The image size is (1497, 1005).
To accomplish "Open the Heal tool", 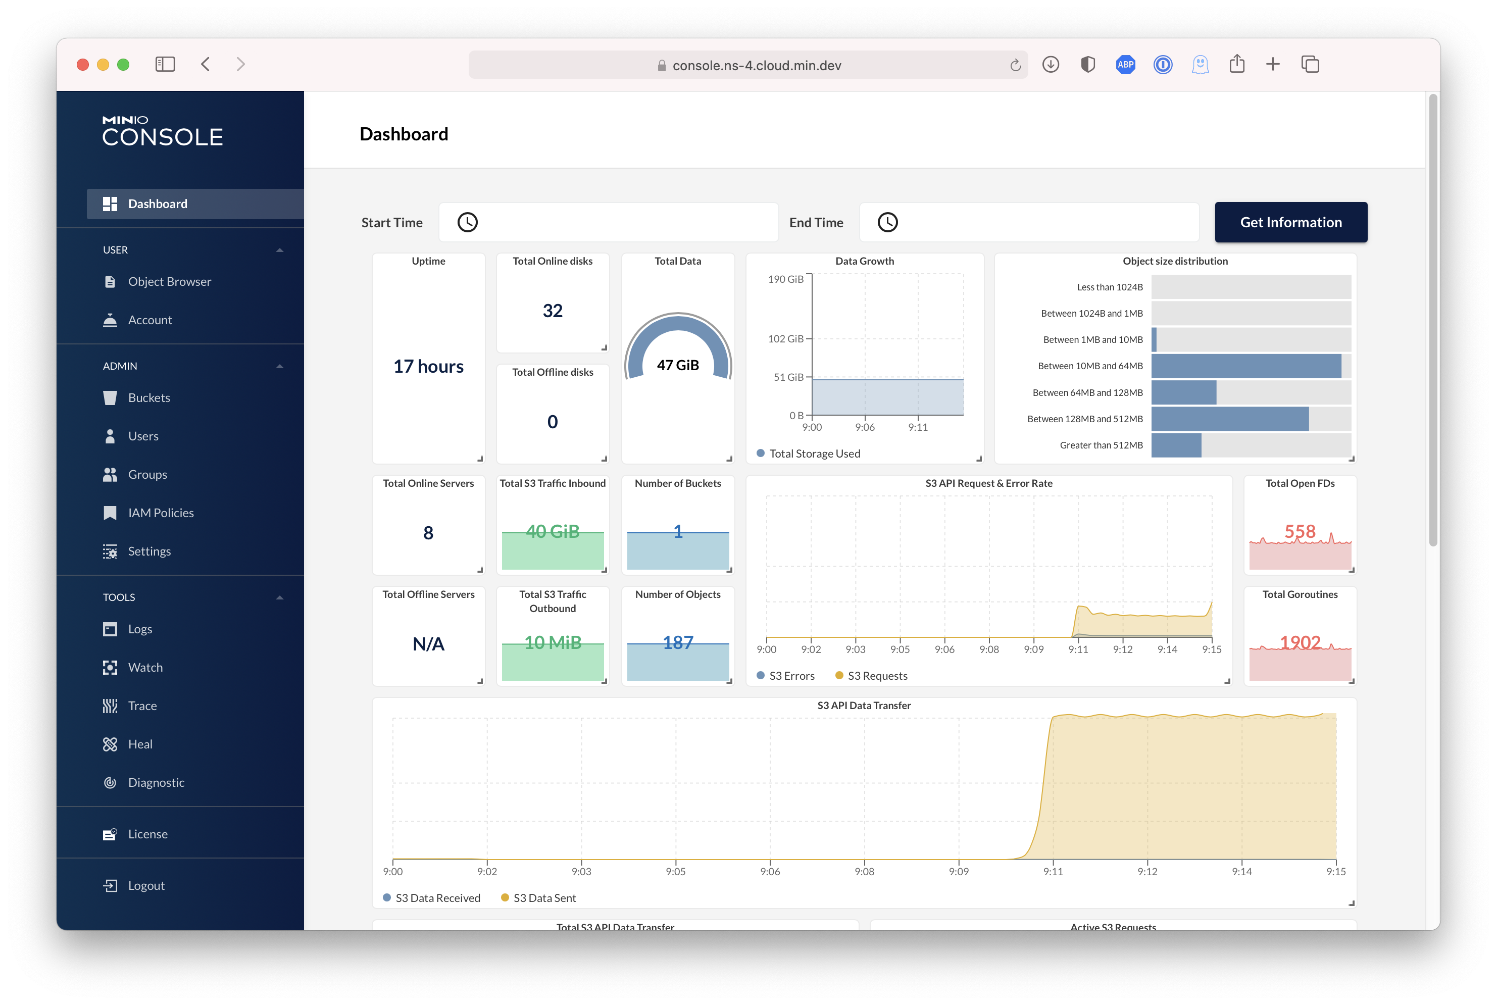I will pos(140,743).
